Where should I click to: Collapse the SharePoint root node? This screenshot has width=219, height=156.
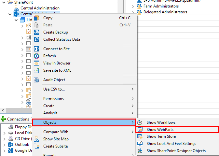pyautogui.click(x=4, y=2)
